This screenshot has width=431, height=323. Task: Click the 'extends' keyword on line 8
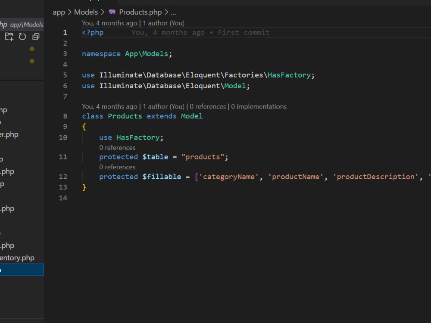162,116
